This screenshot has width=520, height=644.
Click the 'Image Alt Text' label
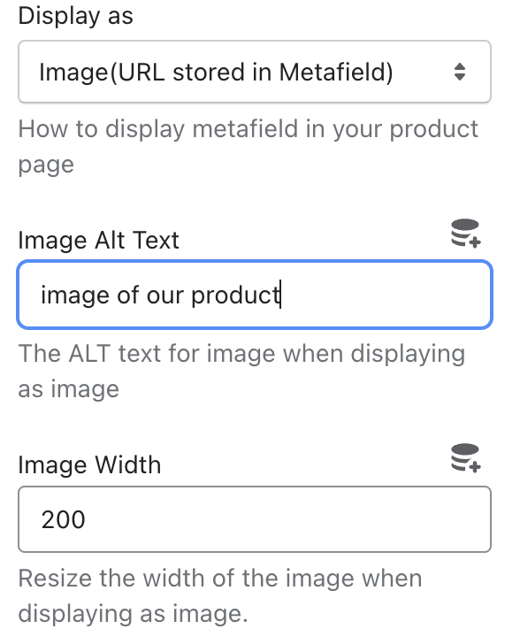98,240
